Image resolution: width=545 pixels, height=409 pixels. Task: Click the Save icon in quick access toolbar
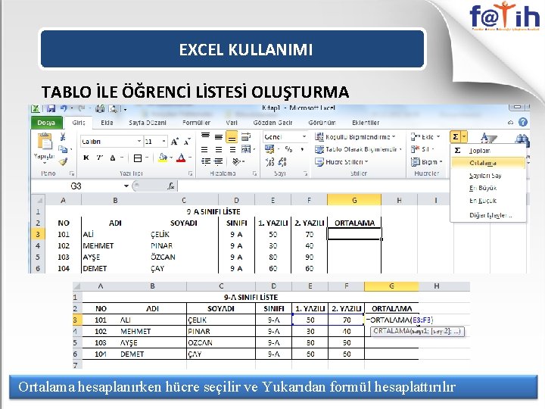(x=51, y=109)
